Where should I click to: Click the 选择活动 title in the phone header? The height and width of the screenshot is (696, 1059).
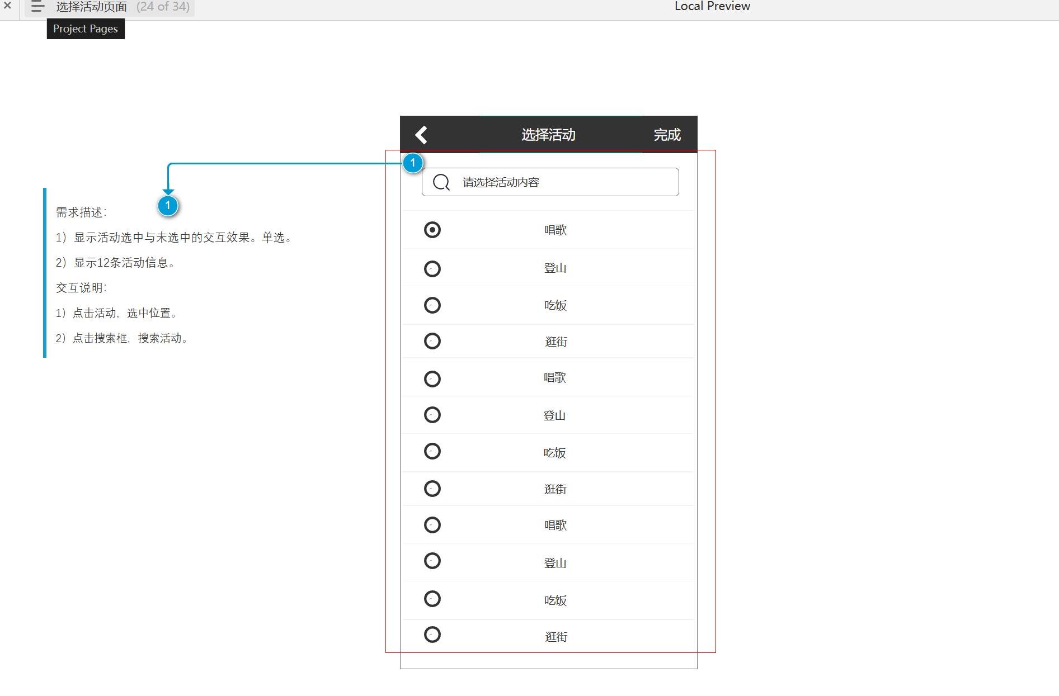click(x=548, y=135)
